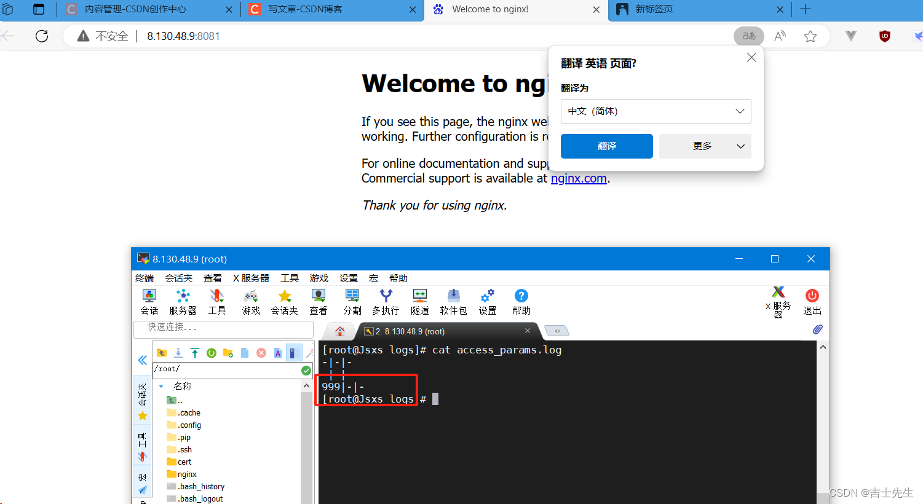Select the .config folder in file list
Viewport: 923px width, 504px height.
184,425
